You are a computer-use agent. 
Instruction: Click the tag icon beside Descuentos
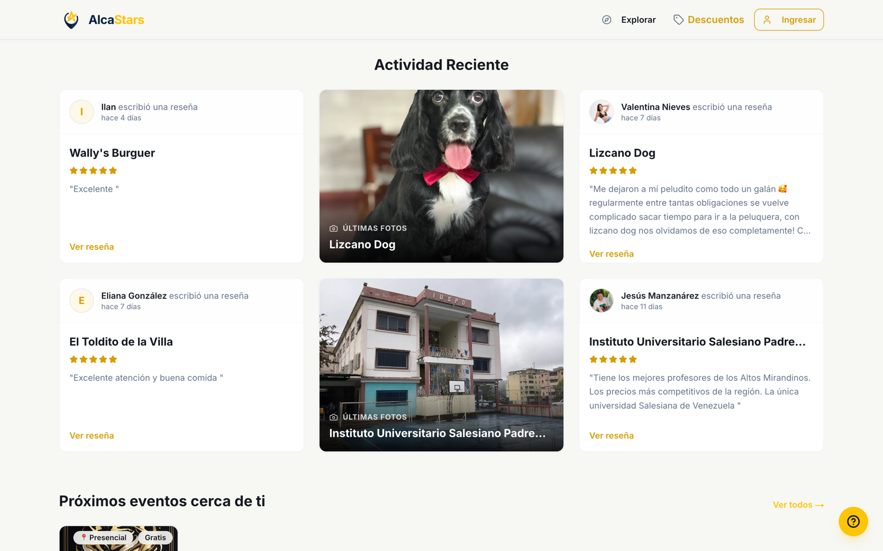tap(678, 20)
